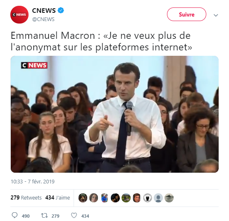Open the first liker avatar in the row
The width and height of the screenshot is (229, 221).
[x=83, y=198]
